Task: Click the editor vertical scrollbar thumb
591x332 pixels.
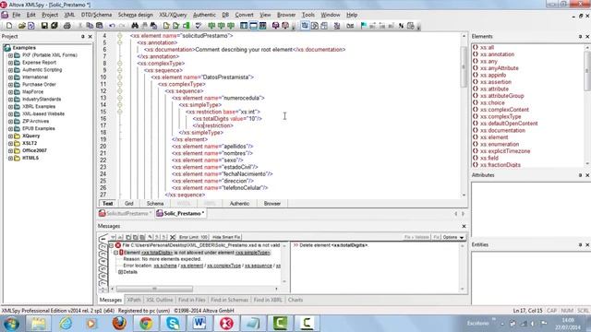Action: click(x=464, y=67)
